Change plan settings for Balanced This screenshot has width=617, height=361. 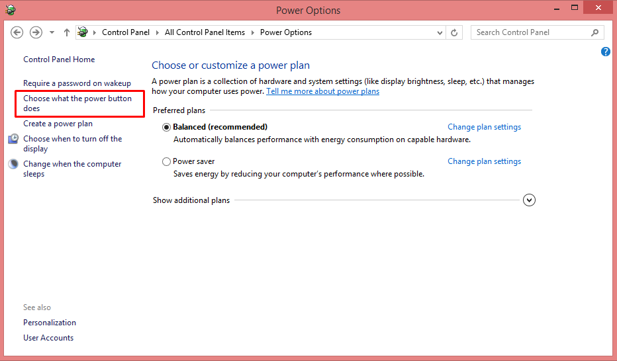click(x=485, y=127)
